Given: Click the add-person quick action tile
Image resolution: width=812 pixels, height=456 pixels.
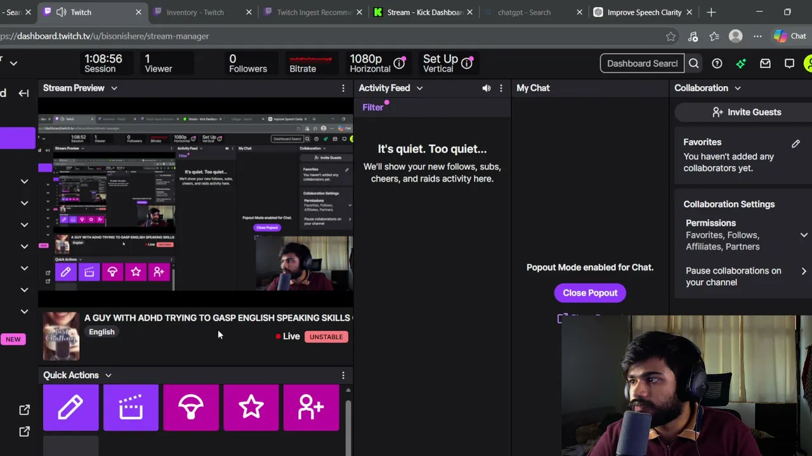Looking at the screenshot, I should tap(311, 407).
